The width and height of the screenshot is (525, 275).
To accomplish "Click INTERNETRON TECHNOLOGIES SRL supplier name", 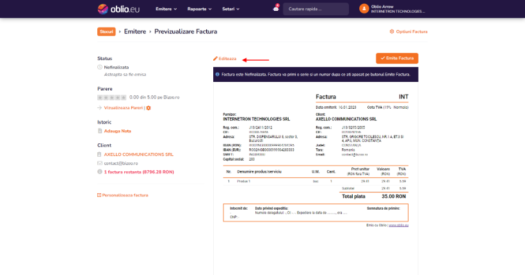I will 257,119.
